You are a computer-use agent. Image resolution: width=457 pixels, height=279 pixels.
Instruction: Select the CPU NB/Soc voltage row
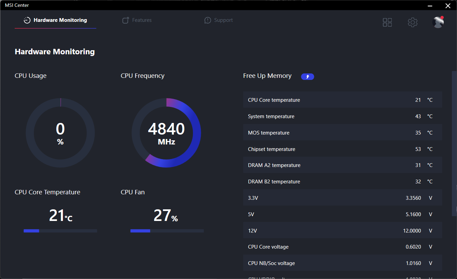tap(343, 263)
